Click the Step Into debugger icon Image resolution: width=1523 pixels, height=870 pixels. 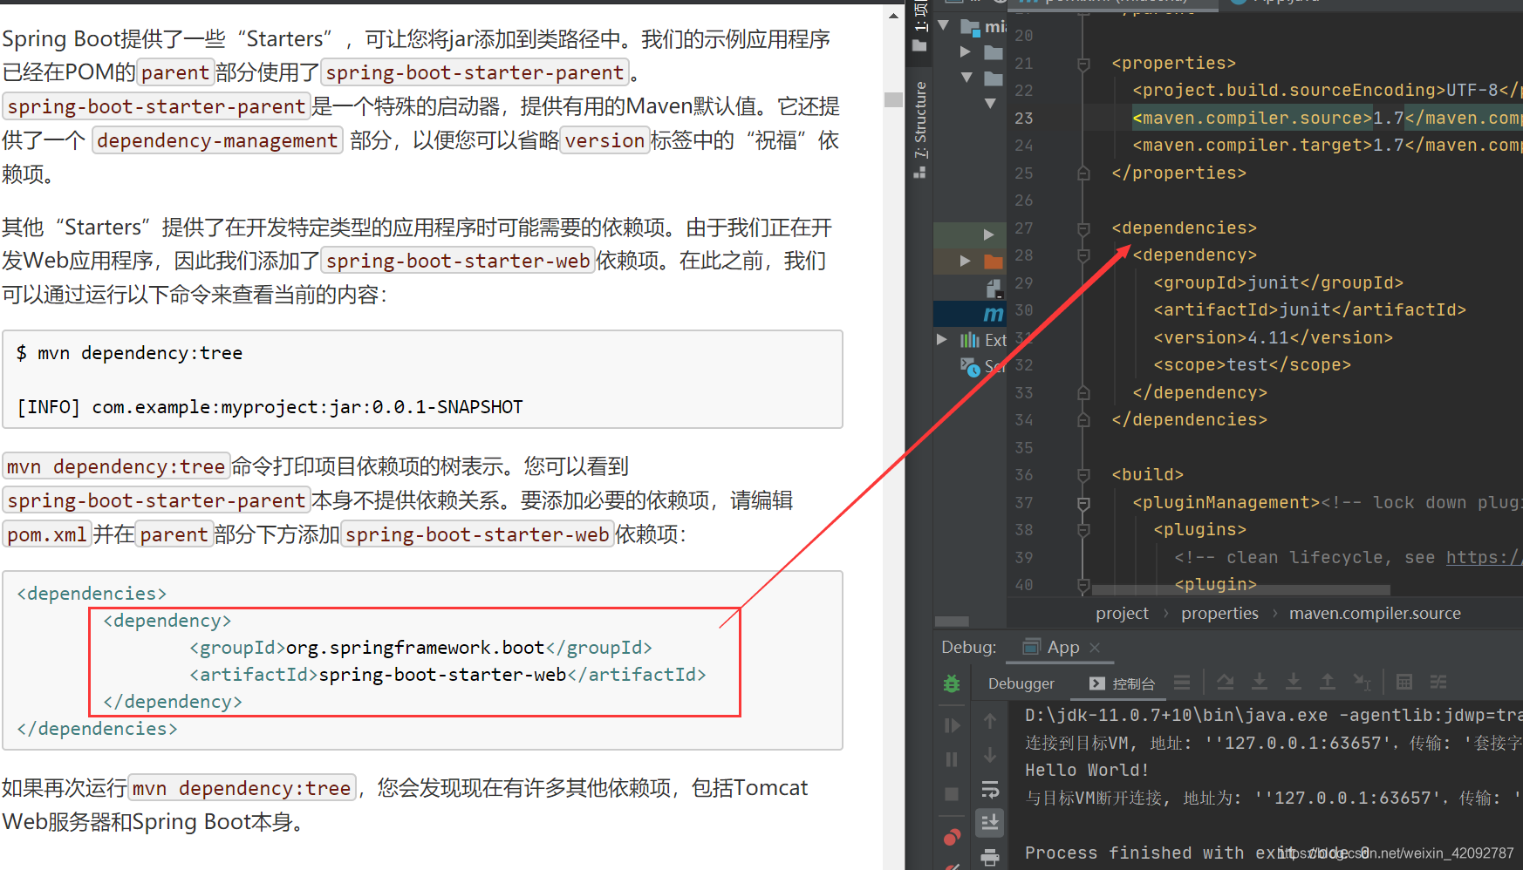coord(1260,682)
